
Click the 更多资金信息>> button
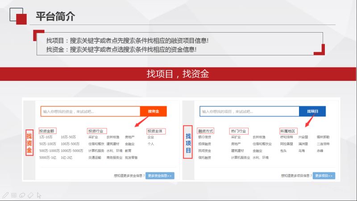(160, 176)
